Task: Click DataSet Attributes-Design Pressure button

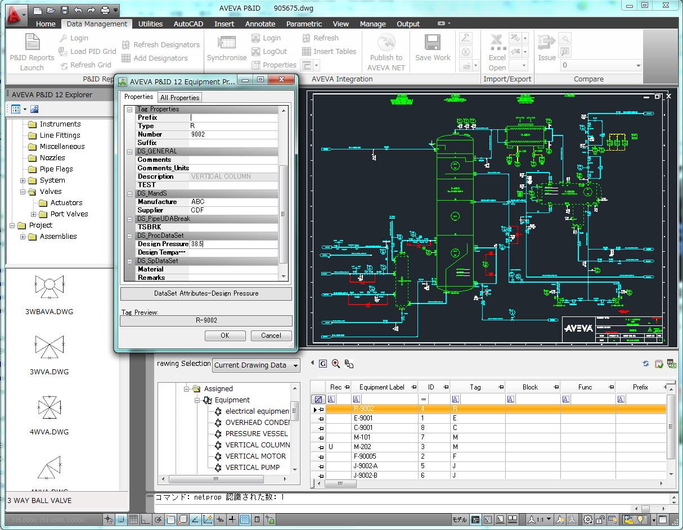Action: [x=206, y=293]
